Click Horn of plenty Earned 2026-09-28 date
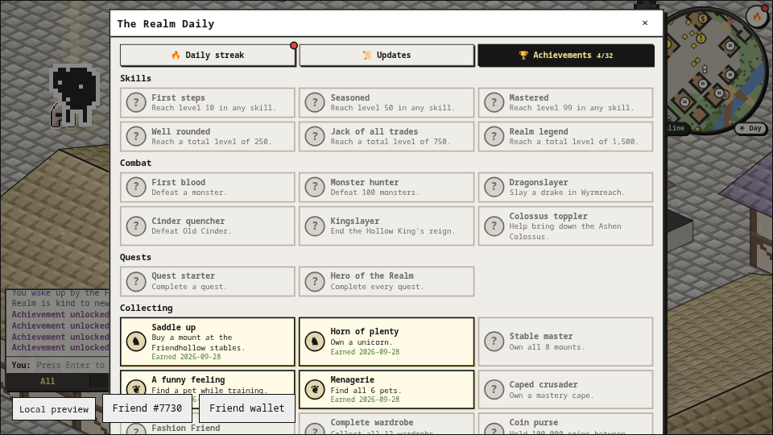Screen dimensions: 773x435 pyautogui.click(x=365, y=352)
